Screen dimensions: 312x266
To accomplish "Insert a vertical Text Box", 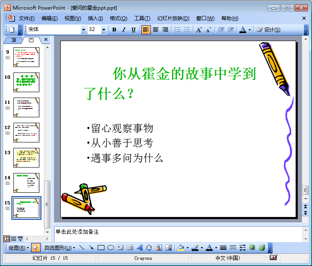I will 130,248.
